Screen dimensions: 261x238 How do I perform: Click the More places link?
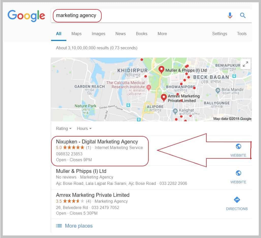tap(79, 226)
